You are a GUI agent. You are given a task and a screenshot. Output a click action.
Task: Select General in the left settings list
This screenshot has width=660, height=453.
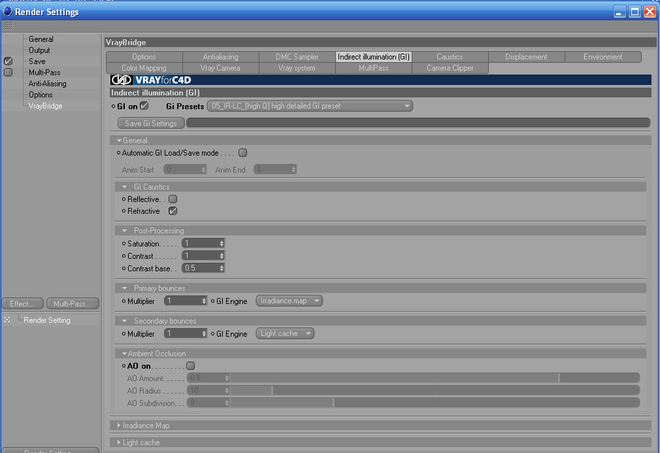click(41, 39)
